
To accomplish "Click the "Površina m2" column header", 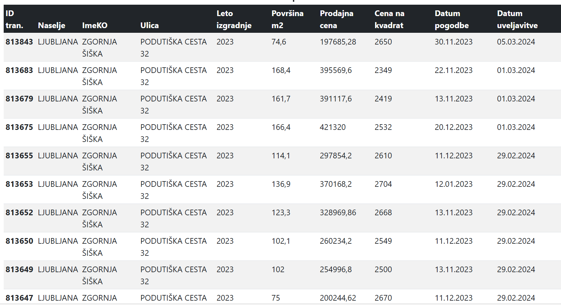I will click(x=287, y=19).
